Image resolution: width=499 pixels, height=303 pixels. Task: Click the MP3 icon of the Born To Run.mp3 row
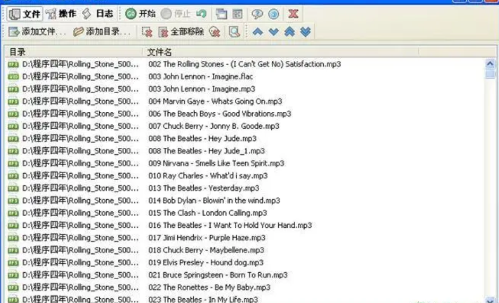13,275
